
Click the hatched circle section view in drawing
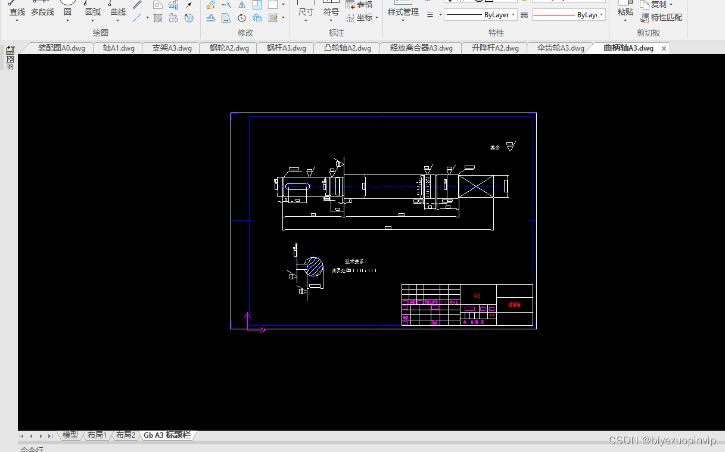[314, 267]
